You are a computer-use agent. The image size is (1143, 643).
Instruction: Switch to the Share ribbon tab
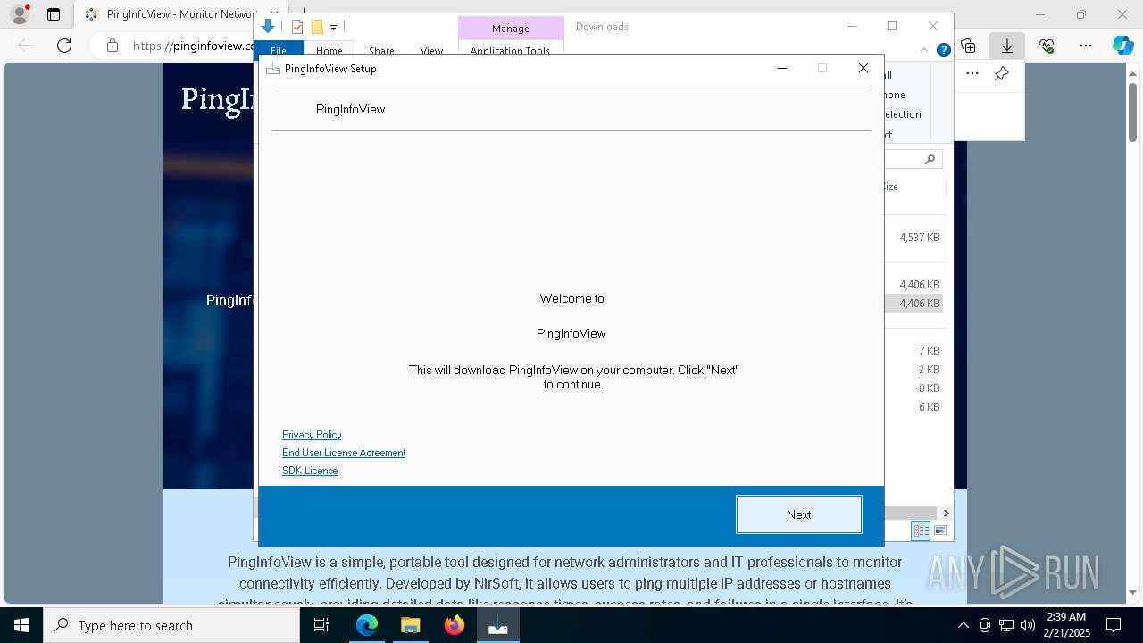pyautogui.click(x=381, y=51)
